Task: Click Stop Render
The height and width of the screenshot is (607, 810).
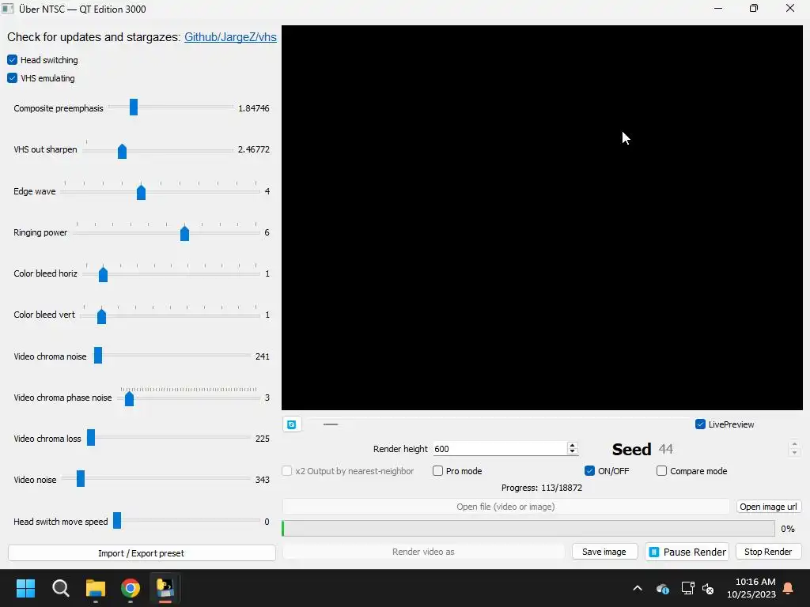Action: 768,552
